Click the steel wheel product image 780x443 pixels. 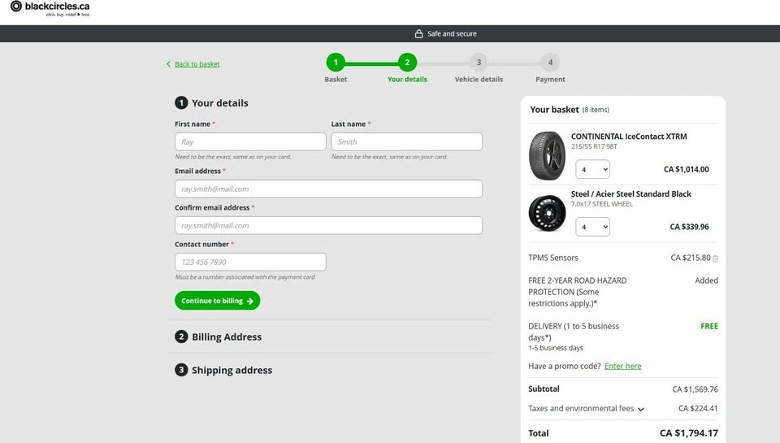coord(547,213)
